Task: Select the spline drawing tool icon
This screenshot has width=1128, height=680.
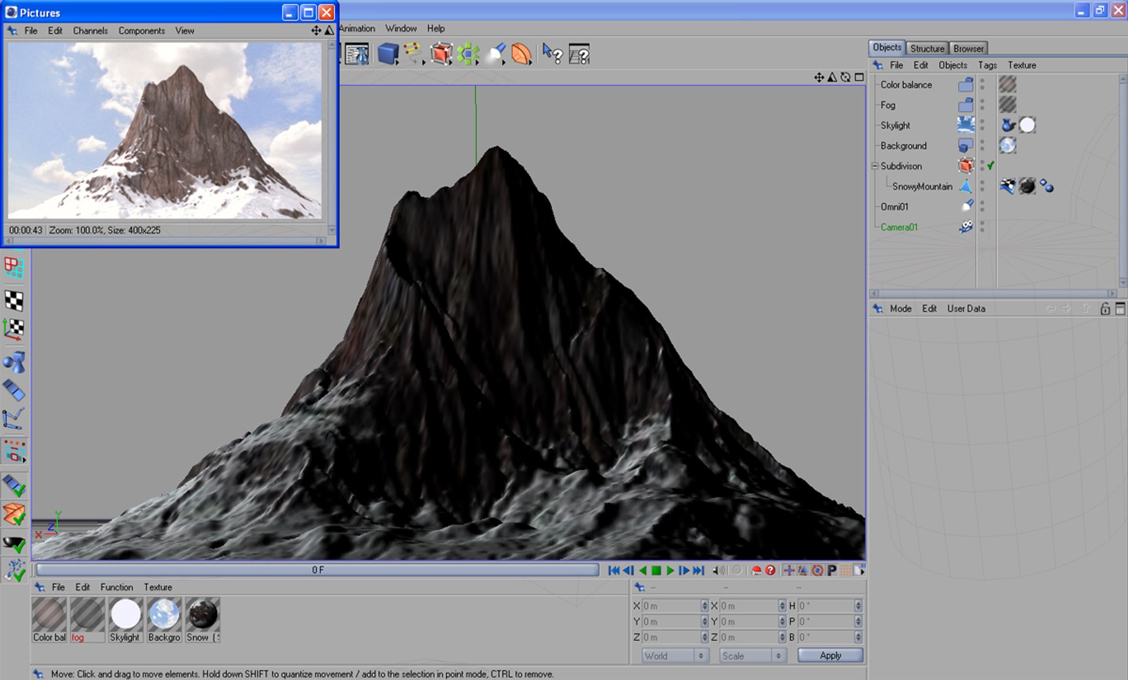Action: coord(413,53)
